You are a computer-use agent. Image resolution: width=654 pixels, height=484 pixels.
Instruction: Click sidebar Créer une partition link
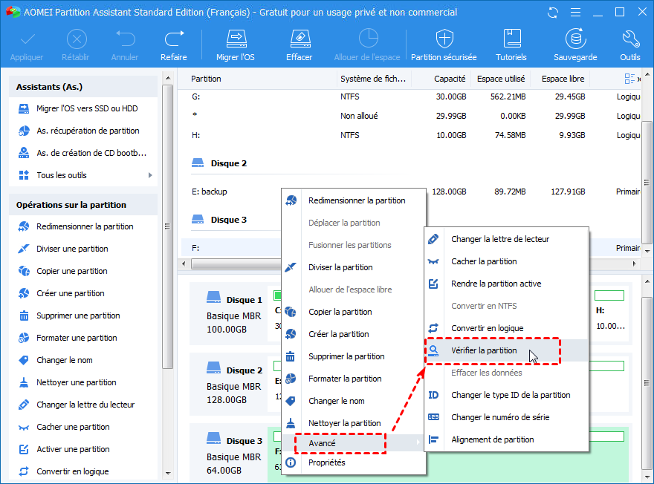70,293
